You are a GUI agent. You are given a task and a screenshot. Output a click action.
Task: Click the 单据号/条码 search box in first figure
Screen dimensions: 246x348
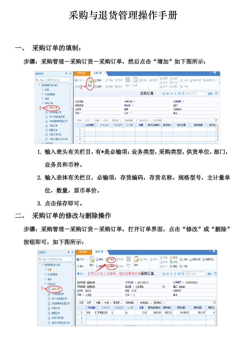click(193, 93)
